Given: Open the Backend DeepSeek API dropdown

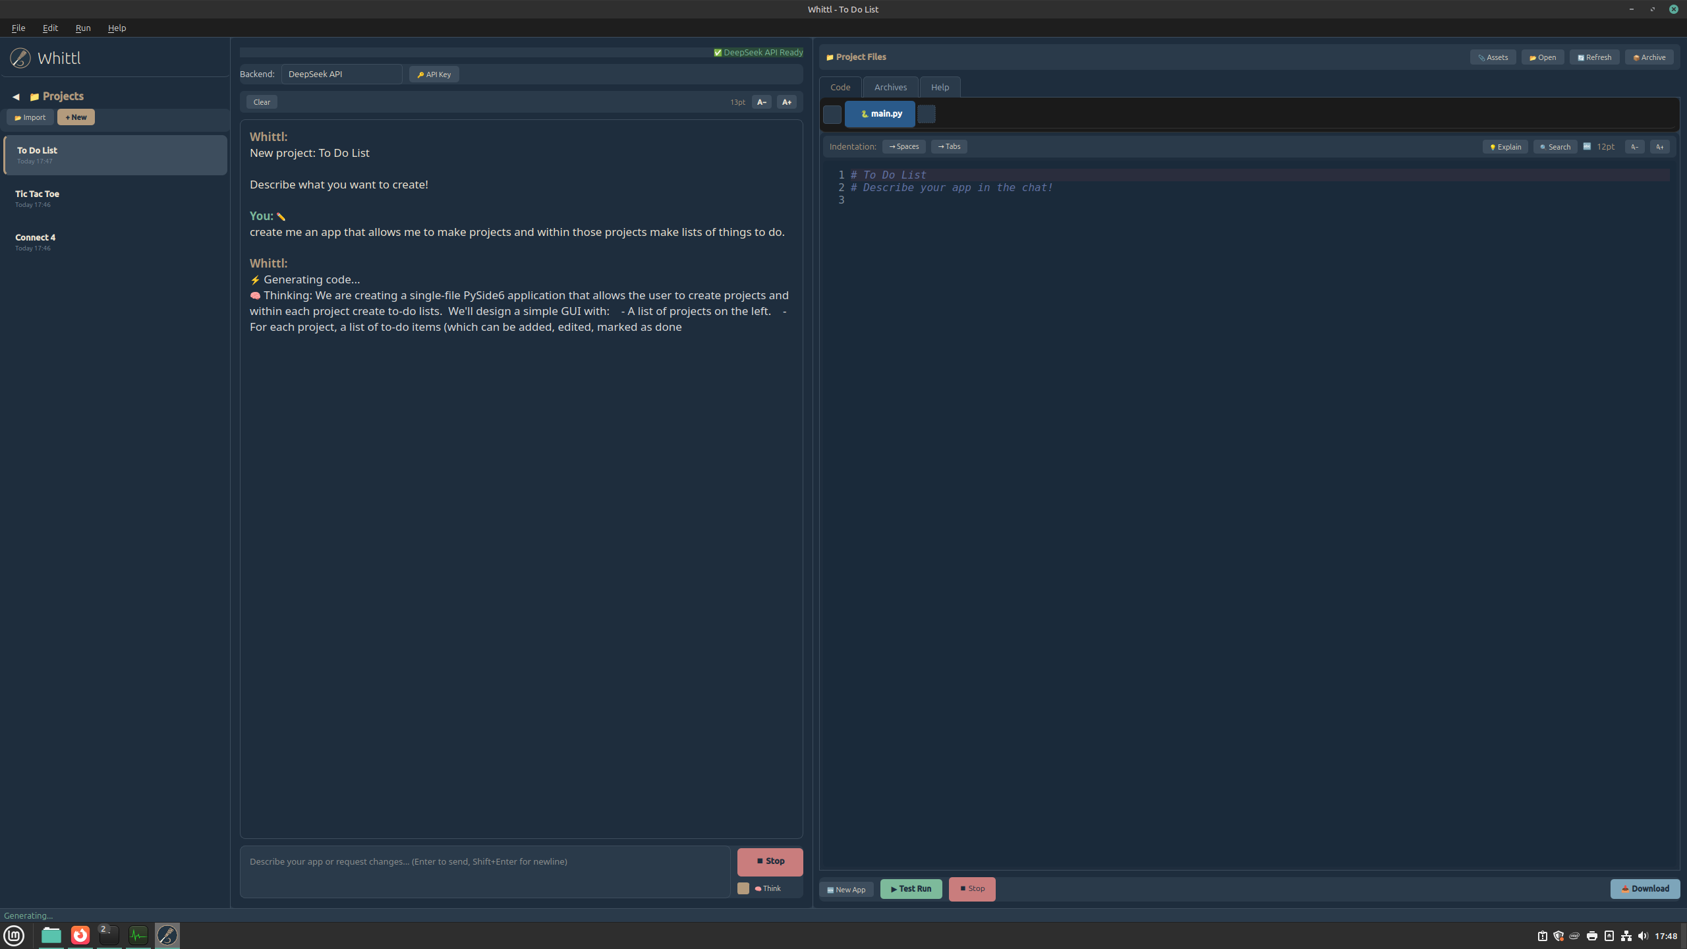Looking at the screenshot, I should click(341, 74).
